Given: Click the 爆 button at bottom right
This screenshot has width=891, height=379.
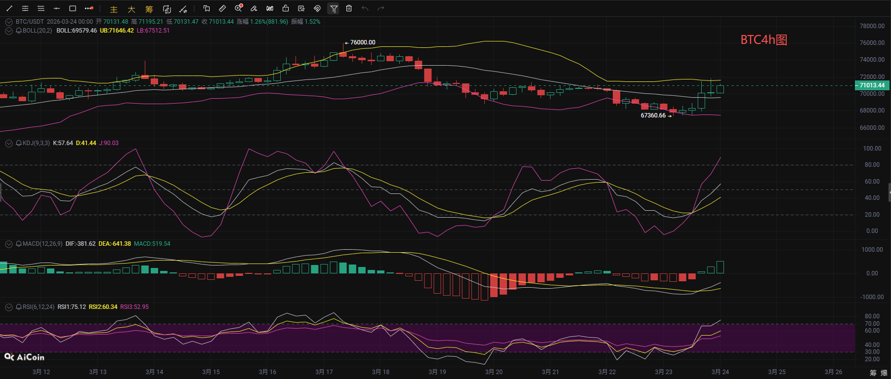Looking at the screenshot, I should pyautogui.click(x=884, y=373).
